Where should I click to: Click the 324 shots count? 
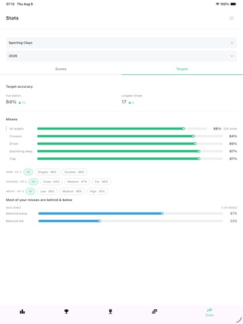pyautogui.click(x=230, y=129)
